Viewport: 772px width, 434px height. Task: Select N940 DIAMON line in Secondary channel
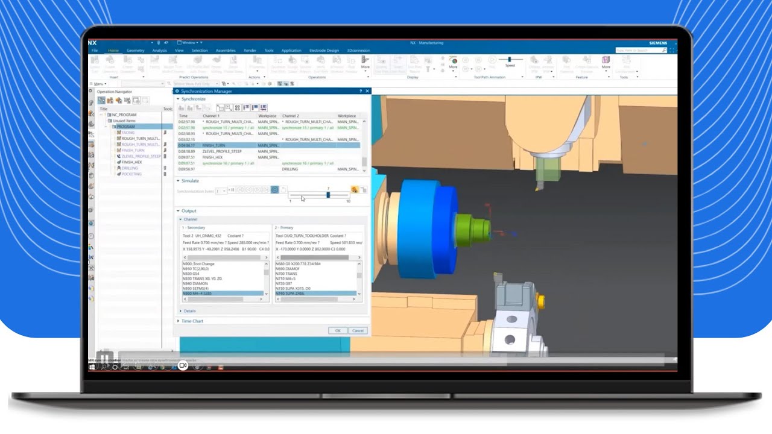click(x=194, y=283)
